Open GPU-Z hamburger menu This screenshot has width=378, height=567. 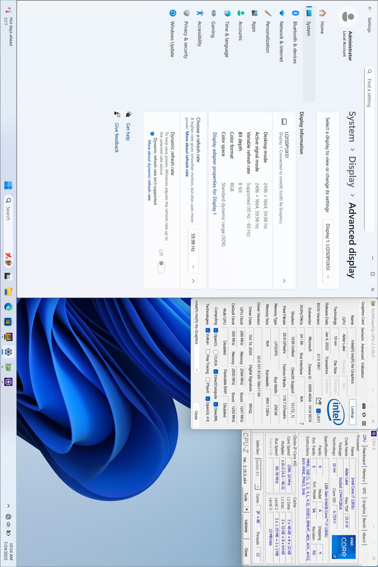(364, 423)
